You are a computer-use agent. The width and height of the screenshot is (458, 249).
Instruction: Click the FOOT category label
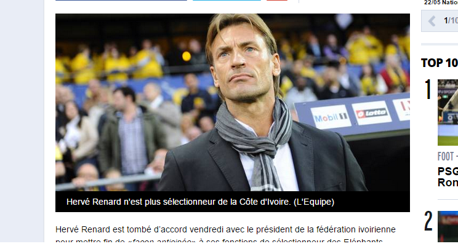446,157
